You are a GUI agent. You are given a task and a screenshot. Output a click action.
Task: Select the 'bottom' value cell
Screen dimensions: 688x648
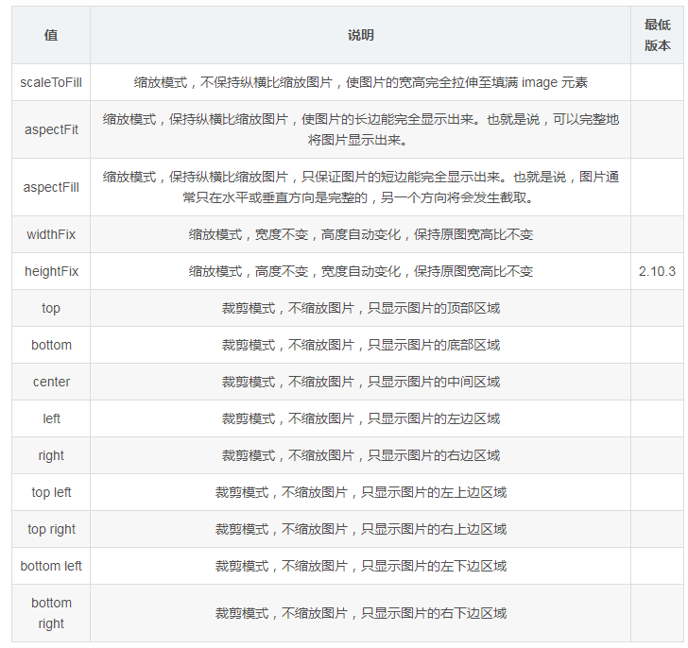pyautogui.click(x=51, y=345)
